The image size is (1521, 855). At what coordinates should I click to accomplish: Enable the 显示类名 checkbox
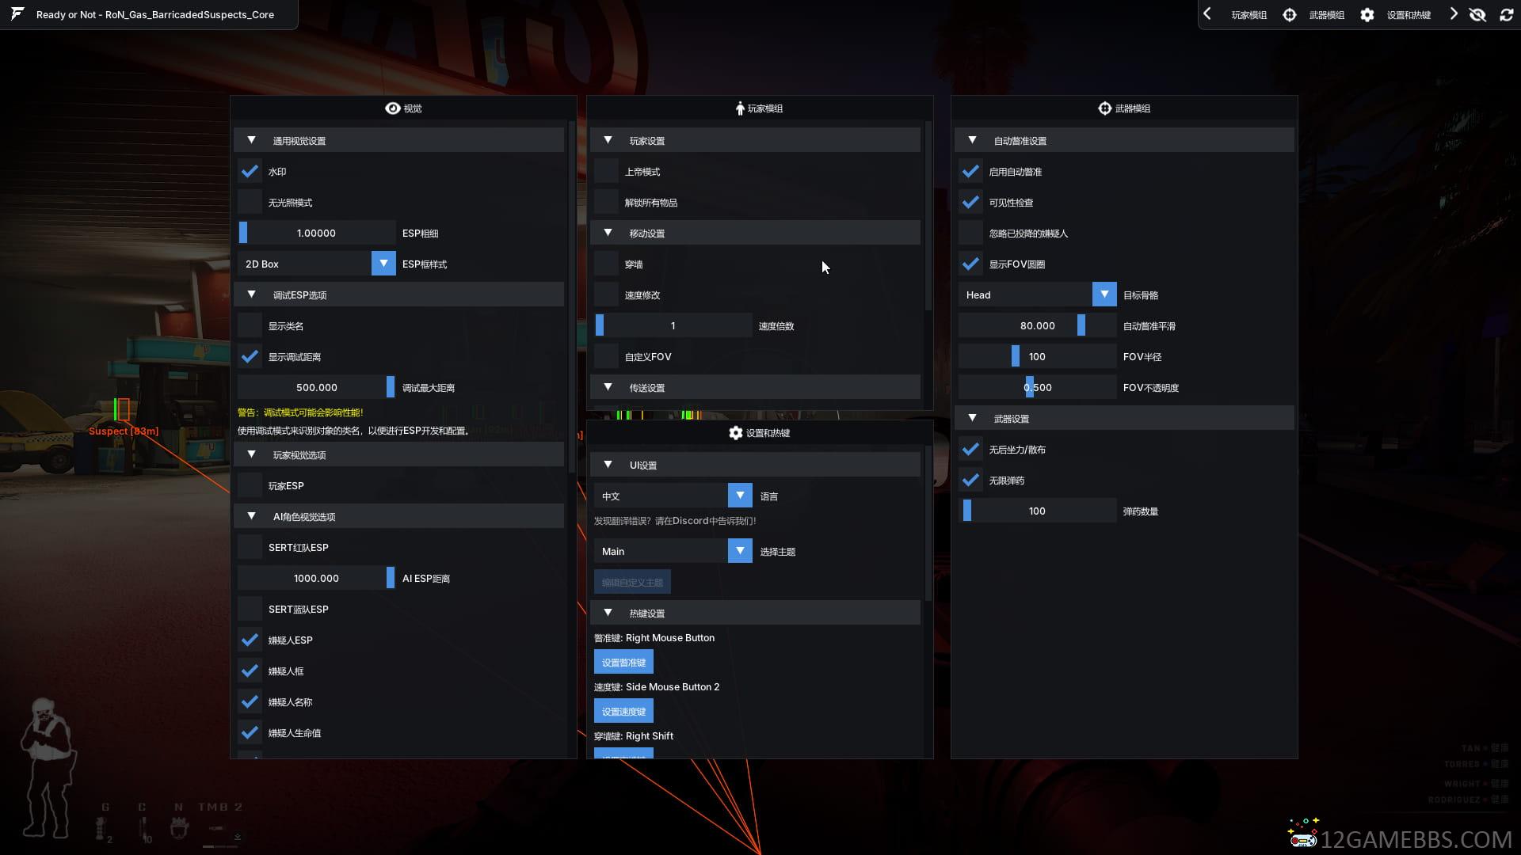pyautogui.click(x=250, y=325)
